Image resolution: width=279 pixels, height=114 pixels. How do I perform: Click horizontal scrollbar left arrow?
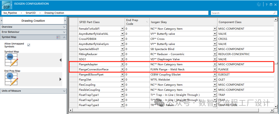tap(71, 110)
